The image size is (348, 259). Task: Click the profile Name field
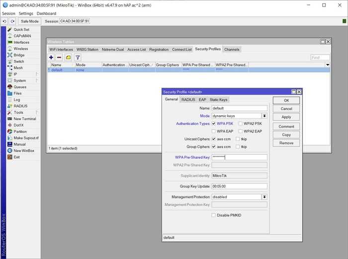point(239,108)
